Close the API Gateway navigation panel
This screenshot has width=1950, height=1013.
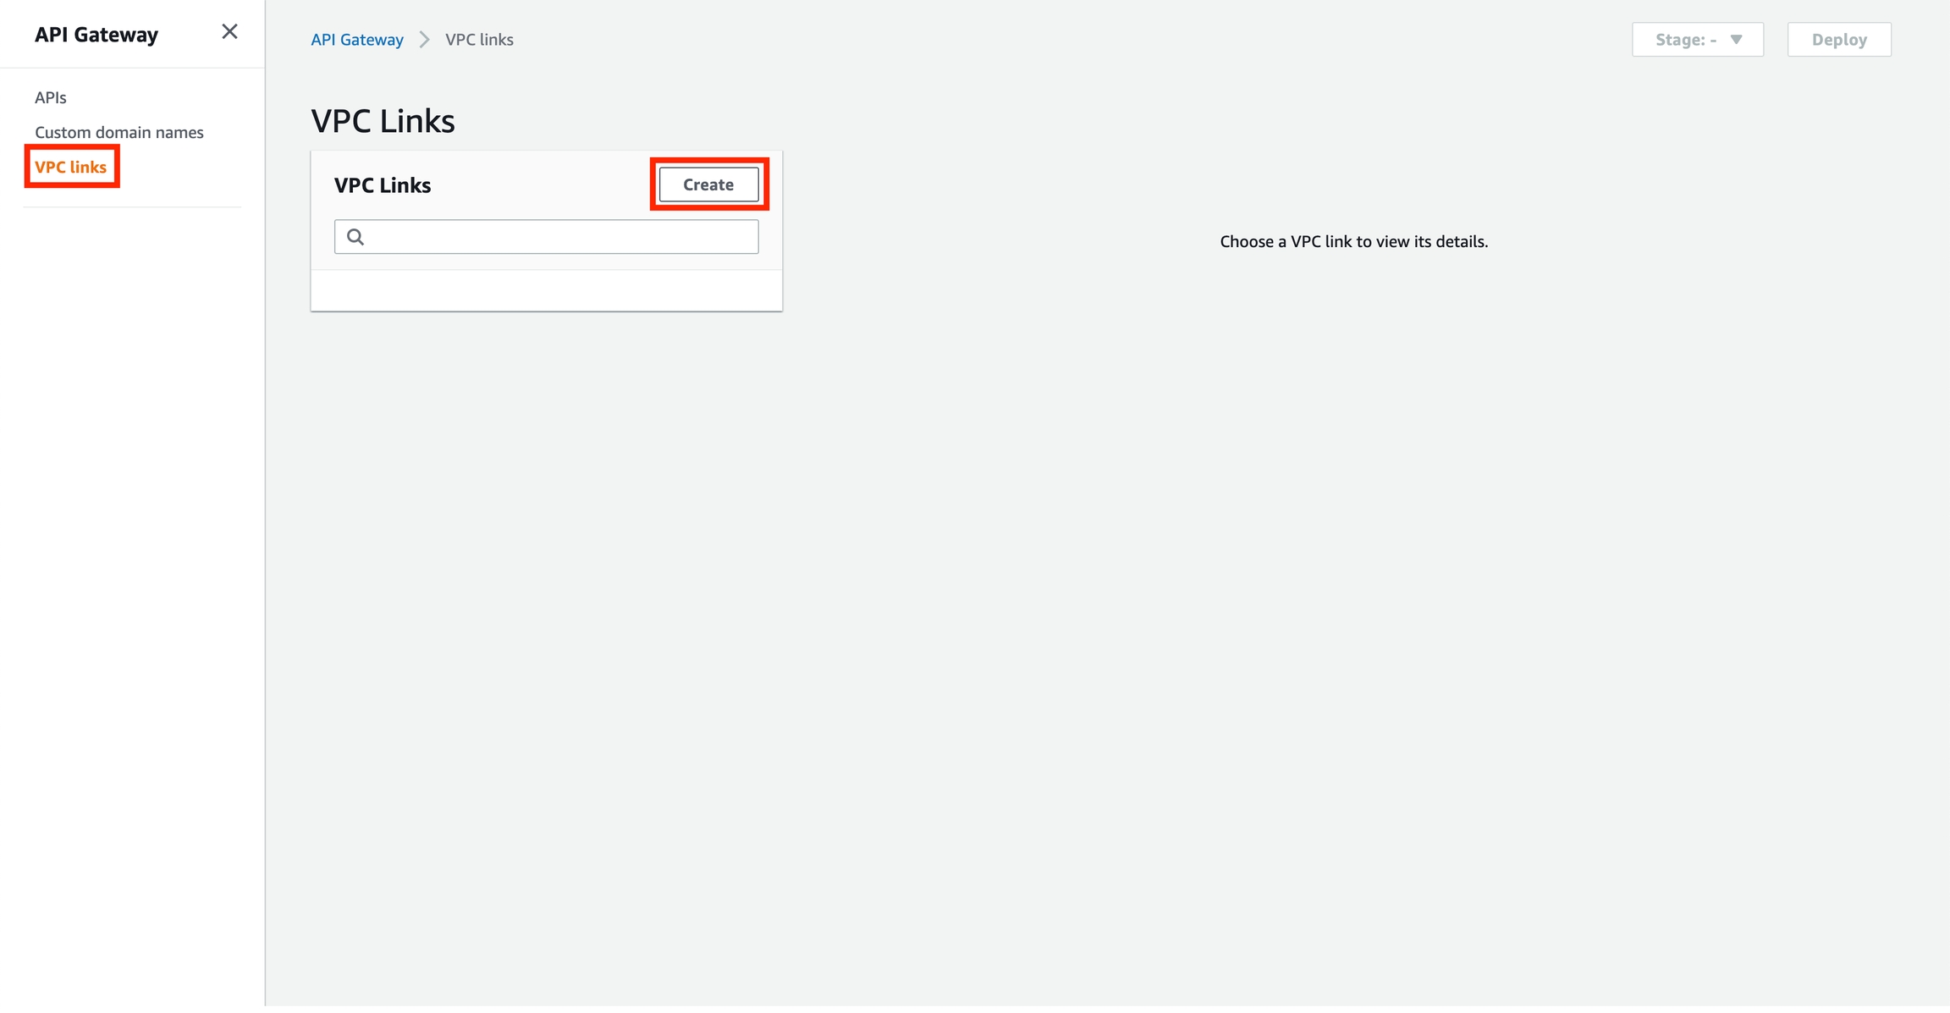(x=229, y=32)
